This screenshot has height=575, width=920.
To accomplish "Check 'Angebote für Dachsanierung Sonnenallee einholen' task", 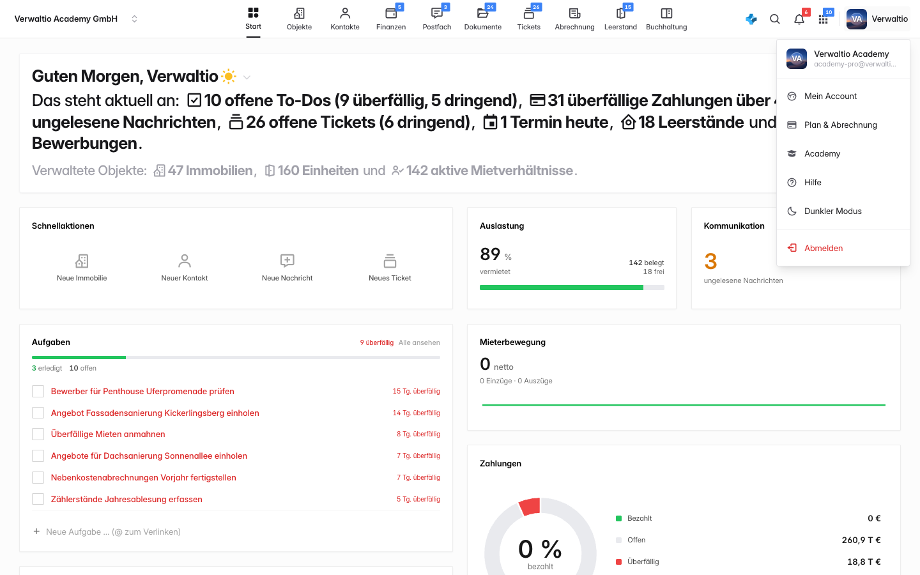I will (x=38, y=456).
